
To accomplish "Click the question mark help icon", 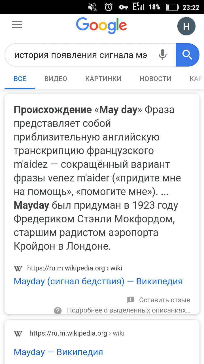I will tap(58, 310).
